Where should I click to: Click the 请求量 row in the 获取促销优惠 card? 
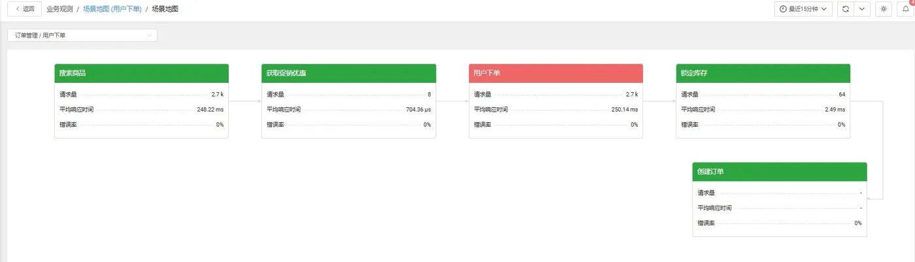(x=348, y=95)
